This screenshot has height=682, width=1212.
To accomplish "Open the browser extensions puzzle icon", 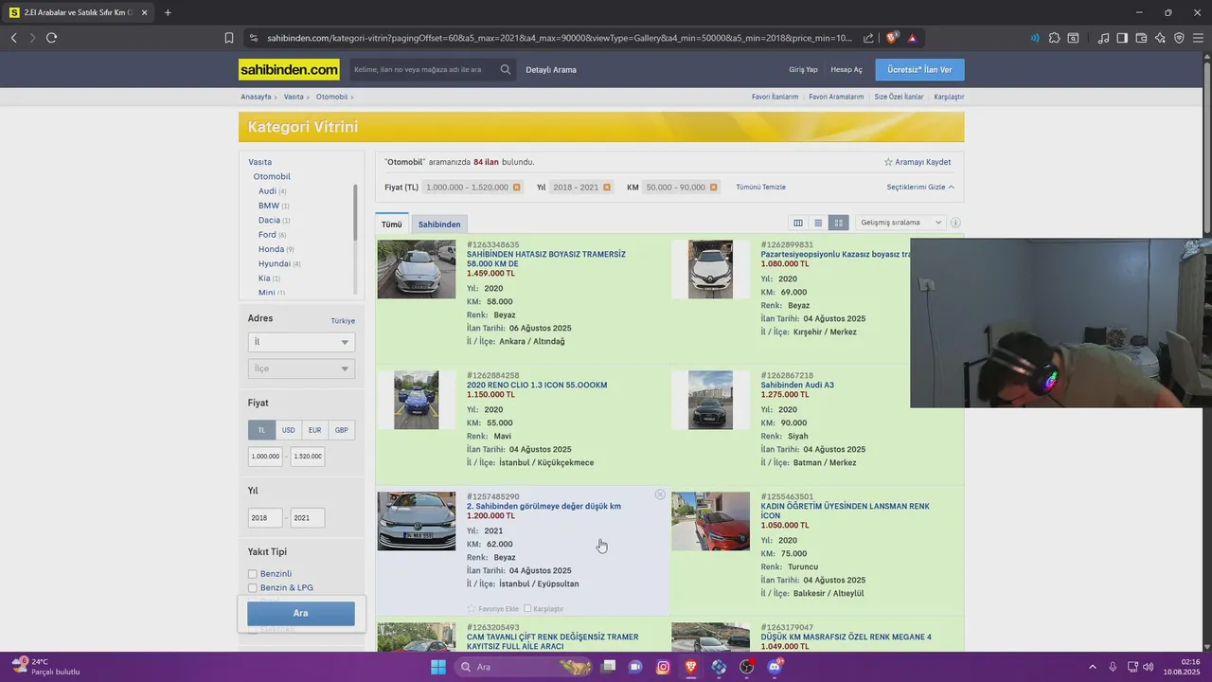I will tap(1054, 38).
